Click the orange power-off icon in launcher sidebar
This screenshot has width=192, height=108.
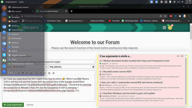(4, 20)
